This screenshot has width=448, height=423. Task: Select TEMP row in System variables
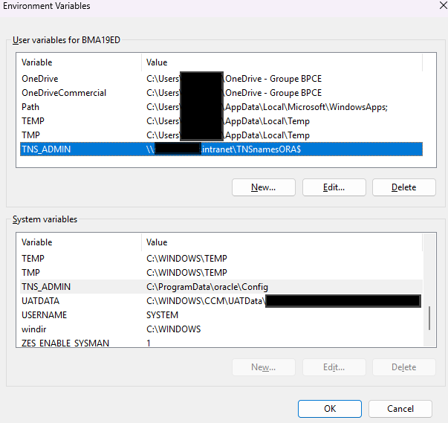point(221,259)
